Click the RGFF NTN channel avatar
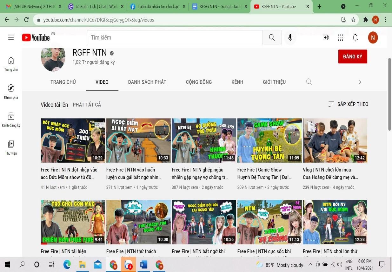The image size is (392, 272). tap(53, 59)
